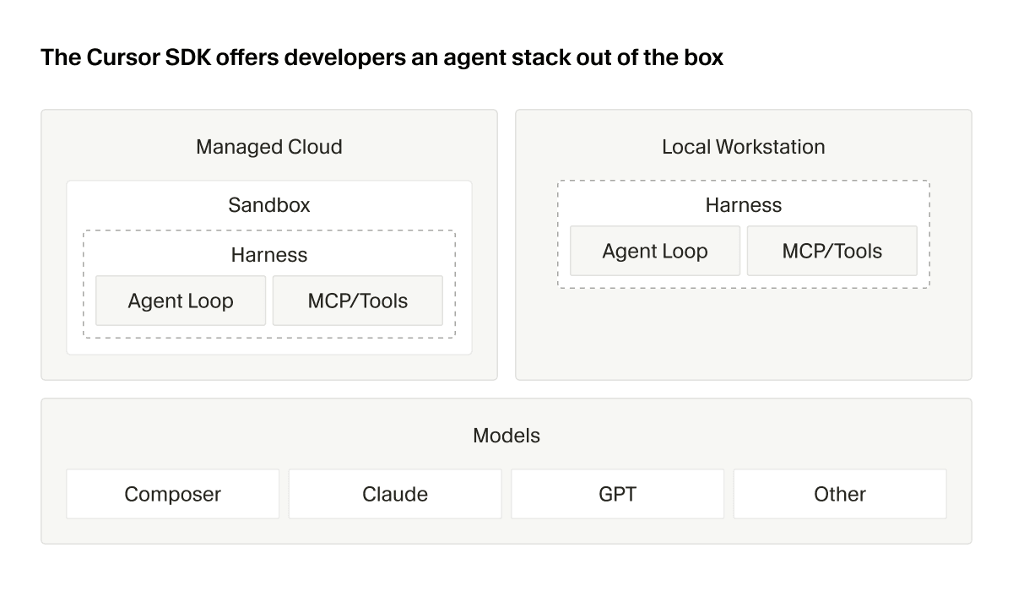The image size is (1013, 591).
Task: Open the Sandbox container
Action: (x=268, y=205)
